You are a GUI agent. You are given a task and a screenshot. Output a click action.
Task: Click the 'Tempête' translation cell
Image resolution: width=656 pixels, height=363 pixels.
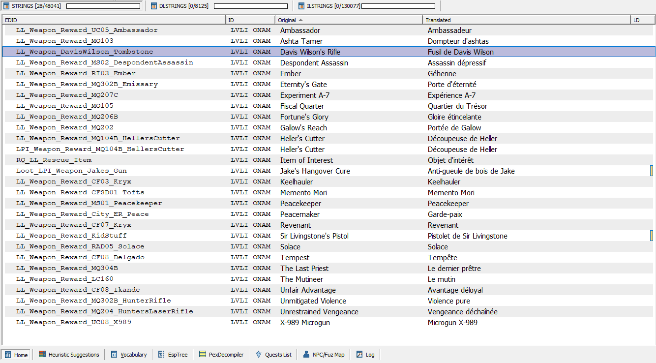[x=443, y=257]
